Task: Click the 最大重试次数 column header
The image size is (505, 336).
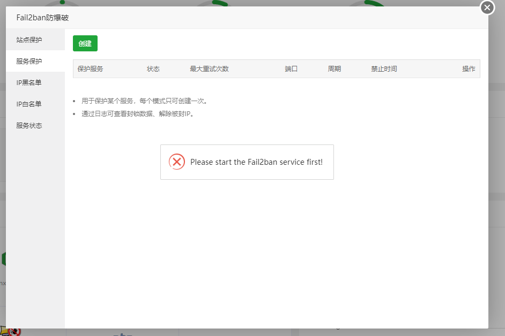Action: (209, 69)
